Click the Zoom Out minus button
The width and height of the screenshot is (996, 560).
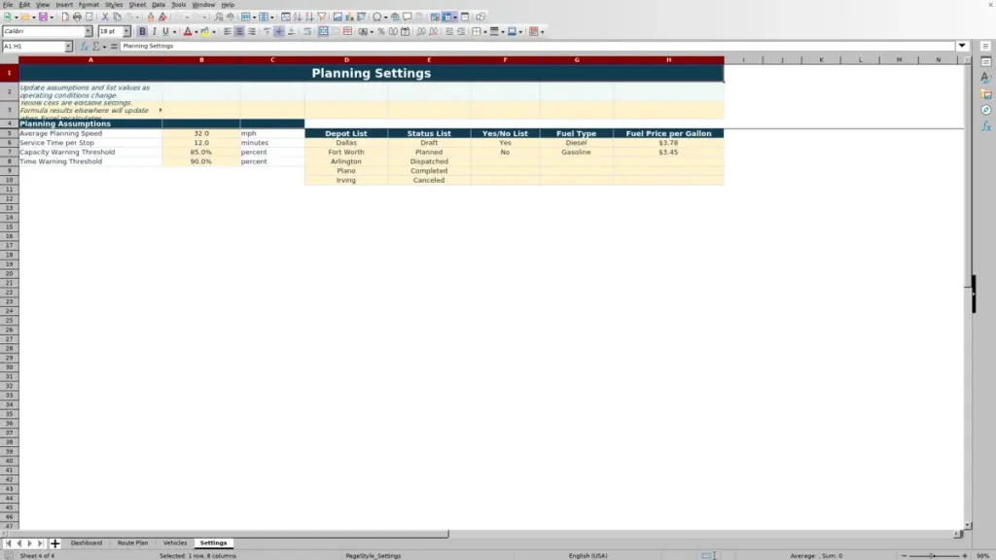[904, 555]
